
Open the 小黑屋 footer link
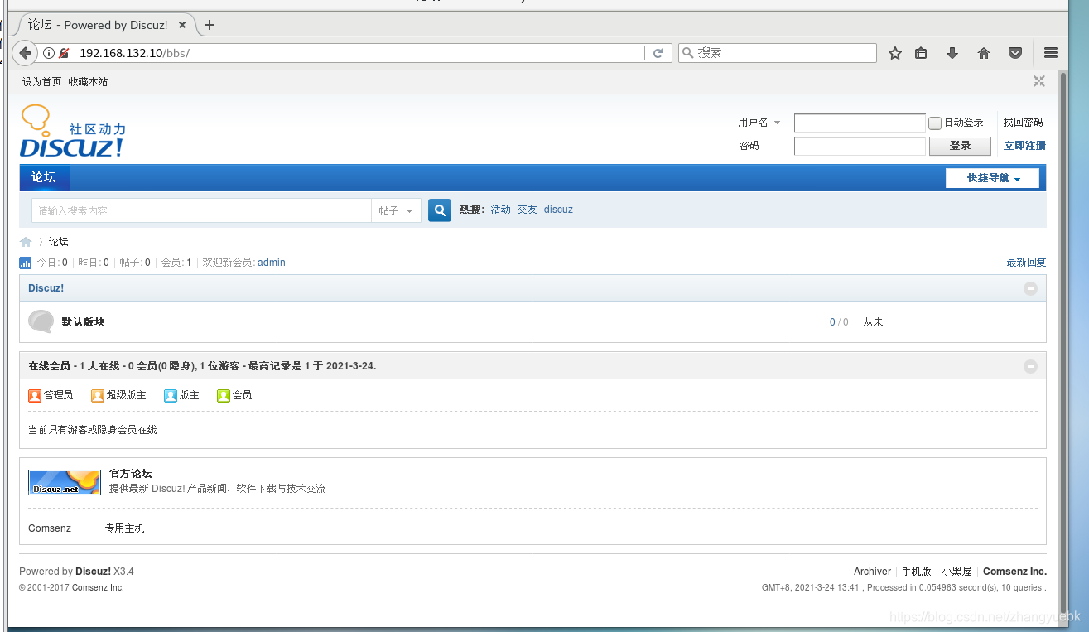[x=956, y=572]
